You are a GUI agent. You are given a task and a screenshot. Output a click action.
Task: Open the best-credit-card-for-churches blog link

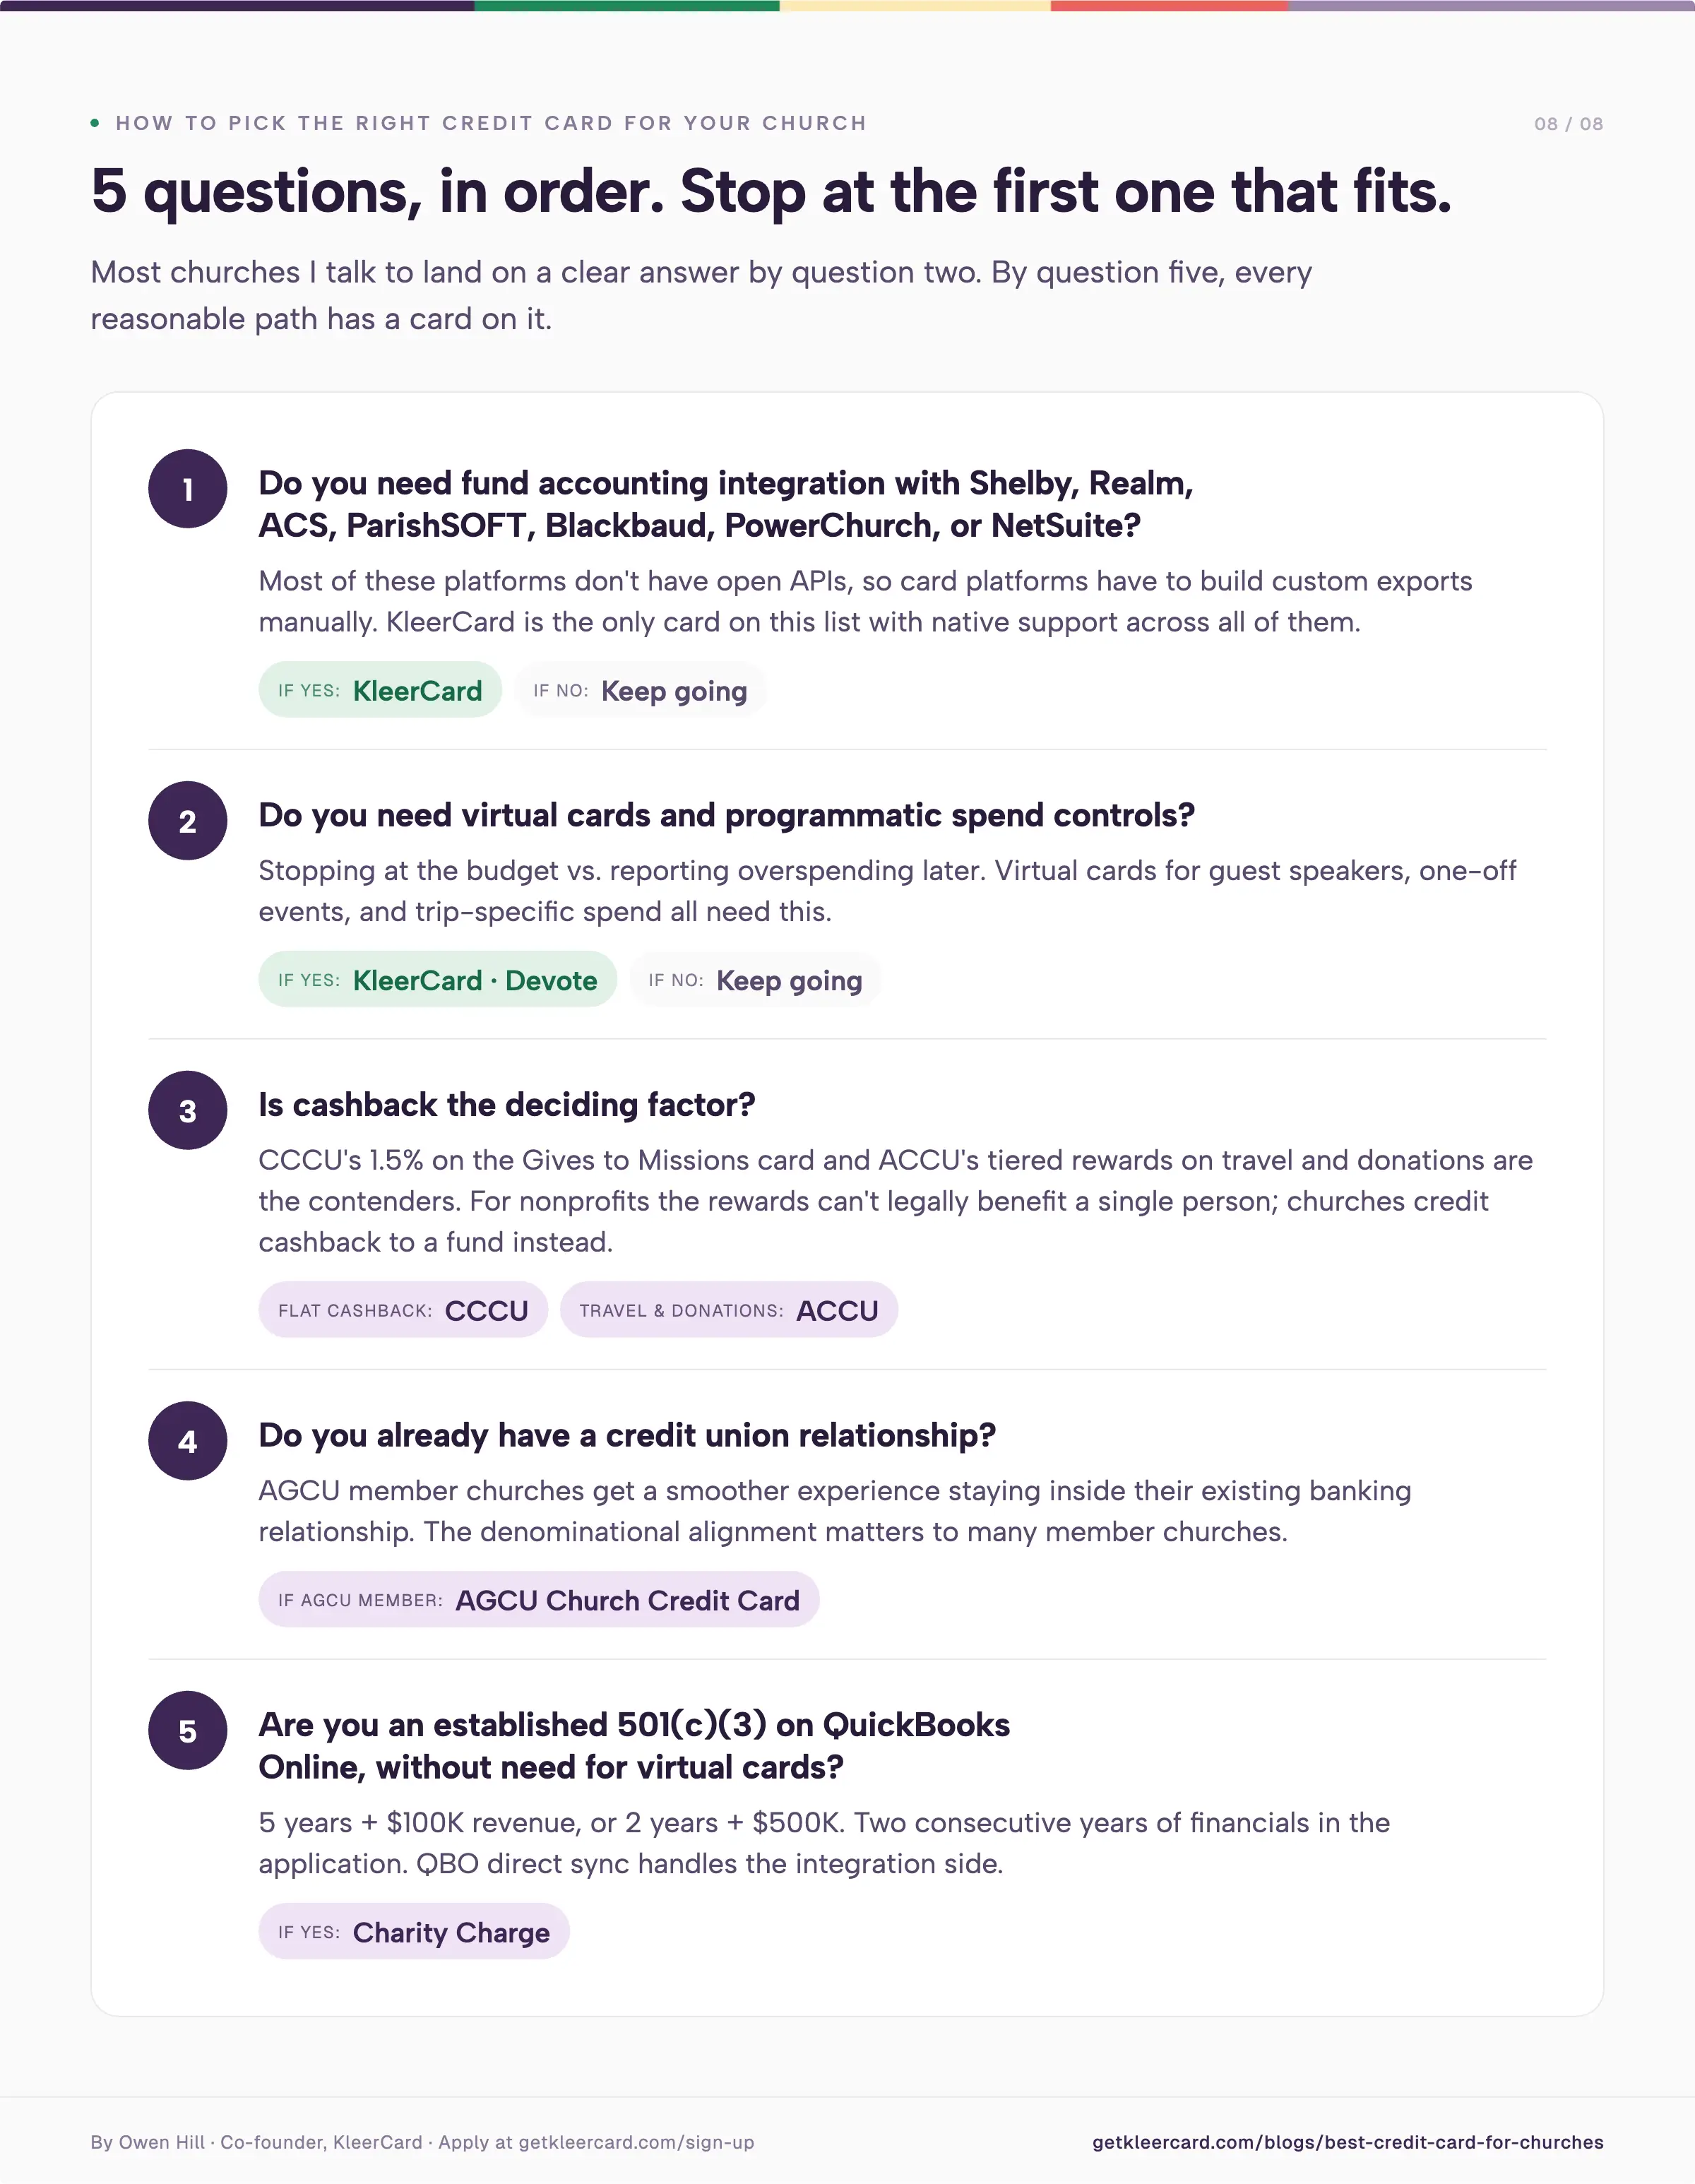(1348, 2142)
